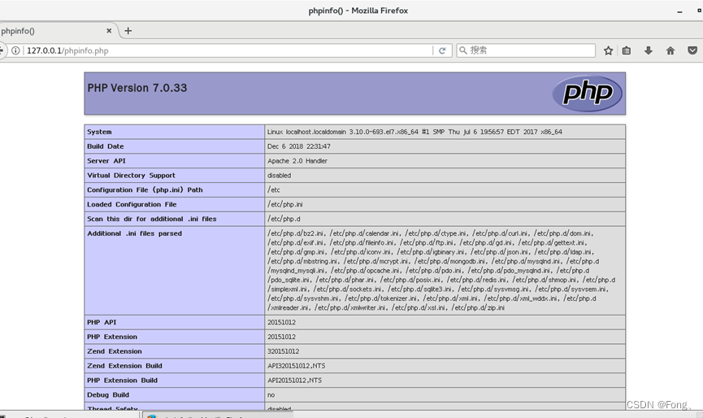Click the 'PHP API' row label
703x418 pixels.
102,322
